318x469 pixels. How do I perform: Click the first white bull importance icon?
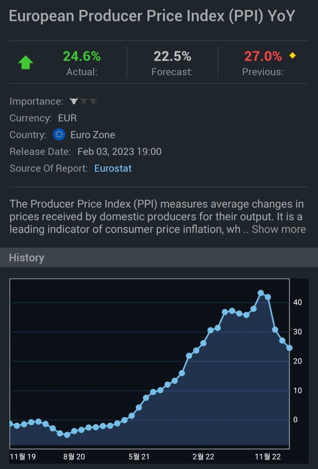tap(74, 101)
